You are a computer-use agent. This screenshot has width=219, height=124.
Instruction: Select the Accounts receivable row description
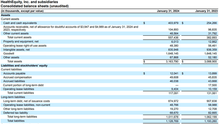pyautogui.click(x=71, y=28)
